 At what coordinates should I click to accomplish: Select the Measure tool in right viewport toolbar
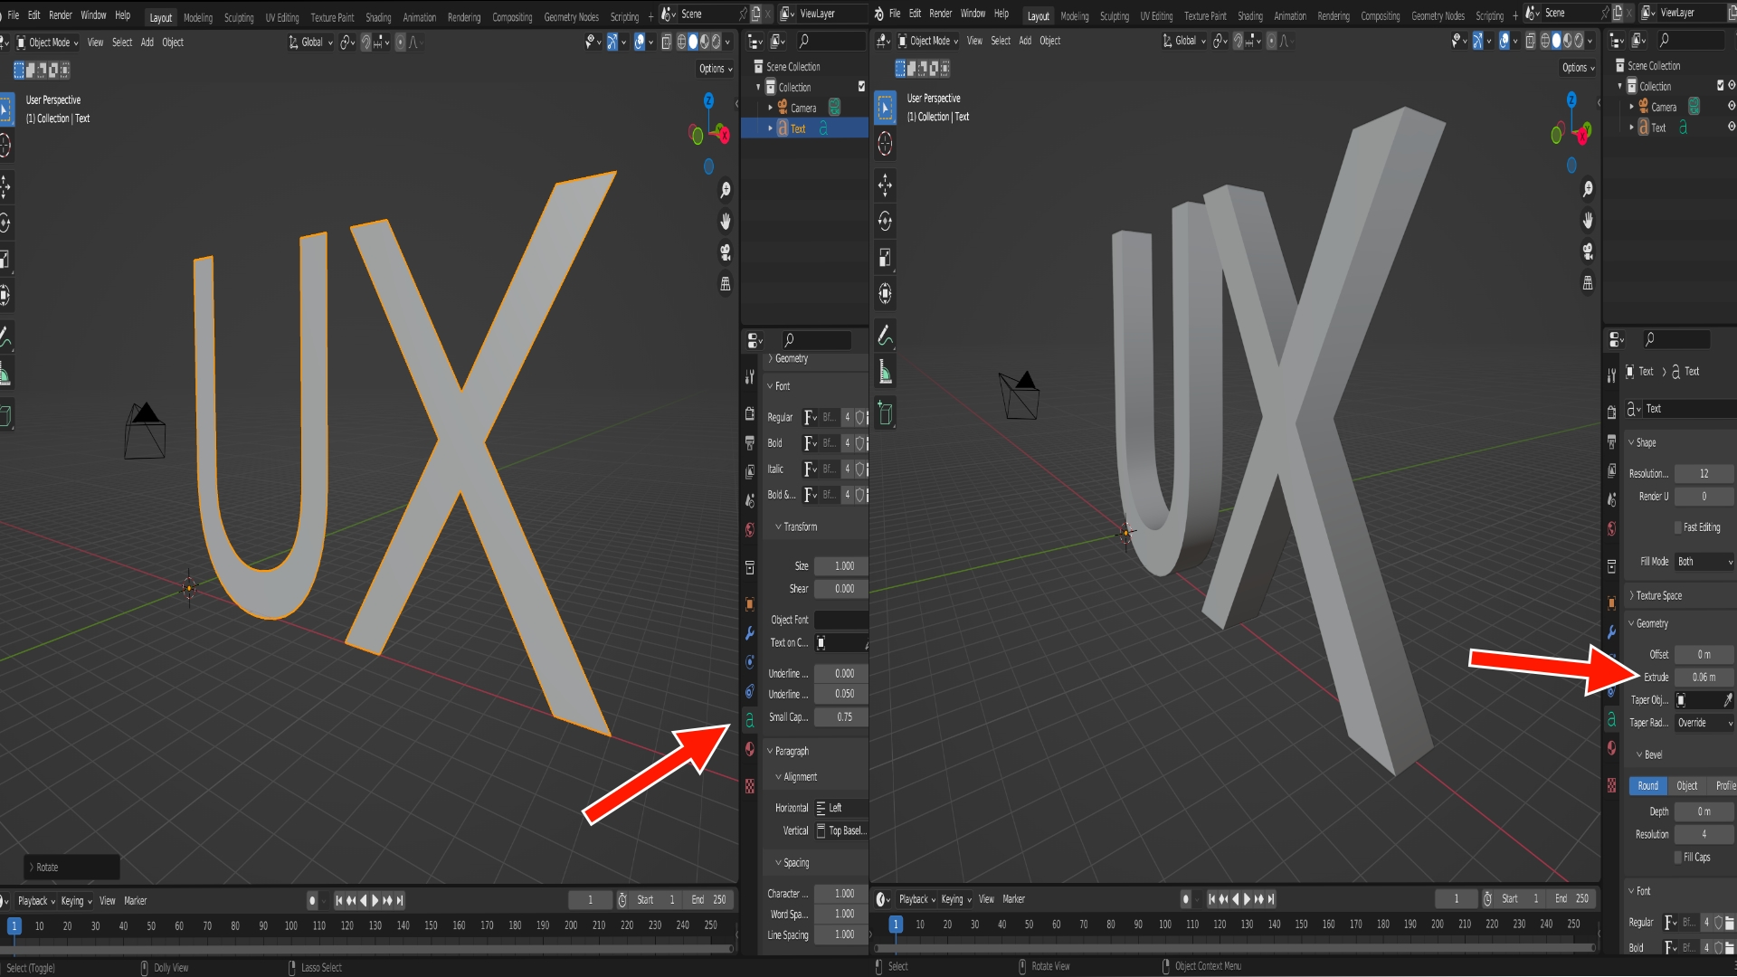[886, 372]
